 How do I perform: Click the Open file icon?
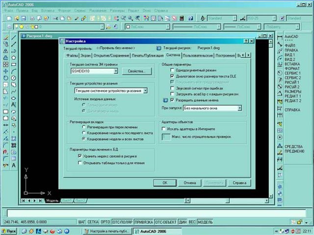click(16, 19)
